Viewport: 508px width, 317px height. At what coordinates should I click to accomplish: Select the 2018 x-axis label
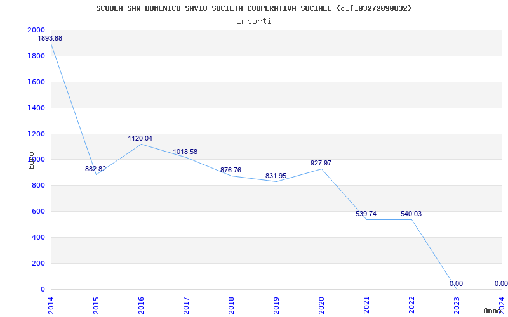pyautogui.click(x=231, y=306)
